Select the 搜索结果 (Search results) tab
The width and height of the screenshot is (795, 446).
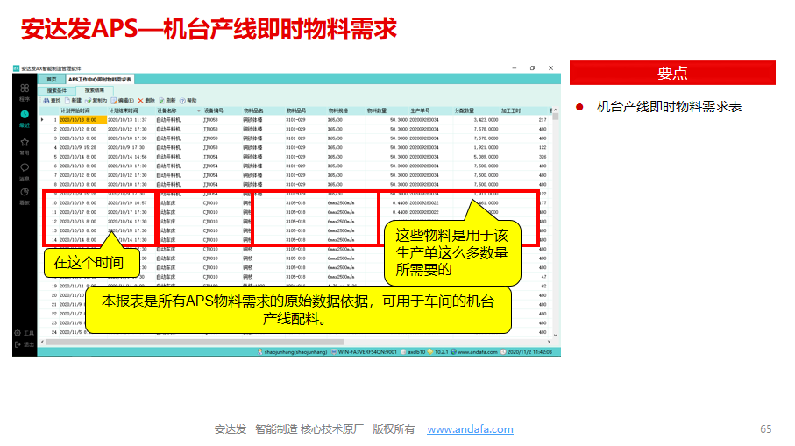coord(94,90)
